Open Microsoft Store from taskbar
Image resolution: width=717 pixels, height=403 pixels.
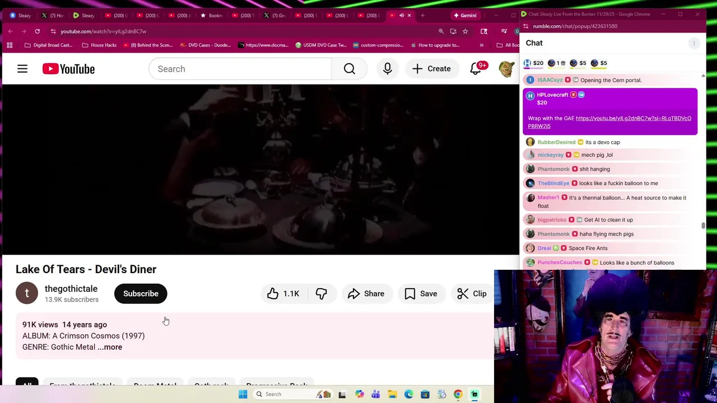point(425,394)
